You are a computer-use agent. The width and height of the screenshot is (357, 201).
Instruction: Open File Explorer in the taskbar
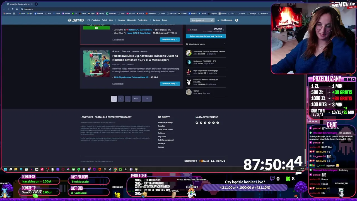[16, 169]
